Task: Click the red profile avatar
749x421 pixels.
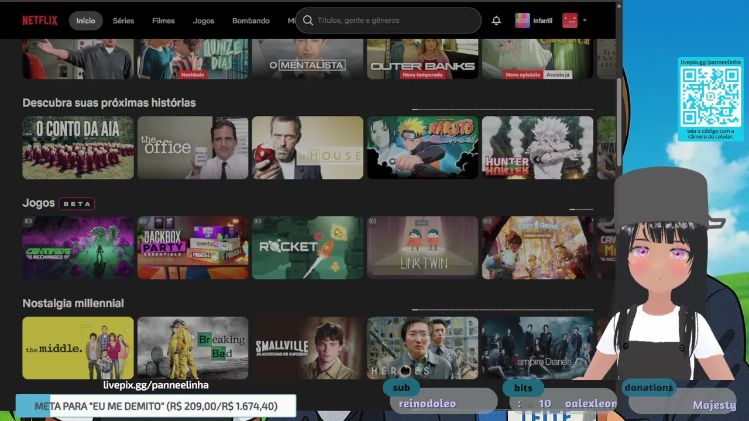Action: [x=570, y=20]
